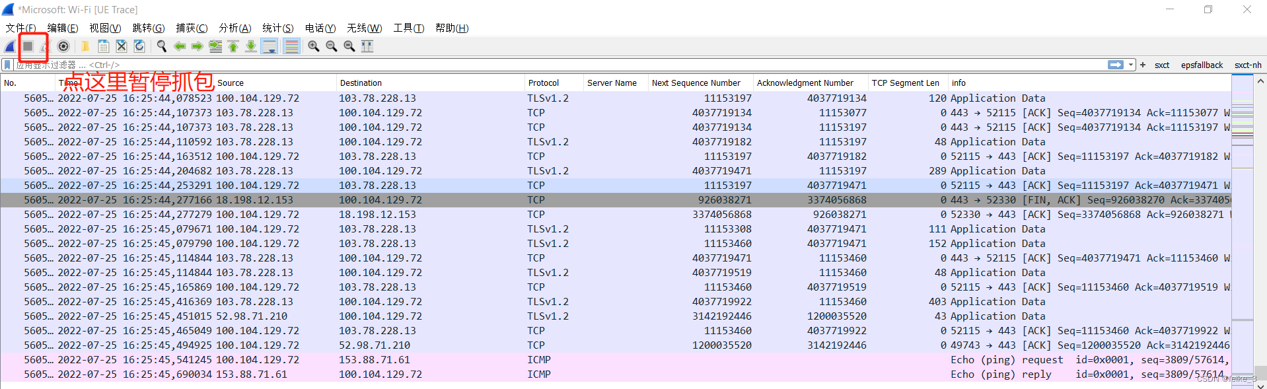
Task: Apply the display filter with the arrow button
Action: click(x=1116, y=65)
